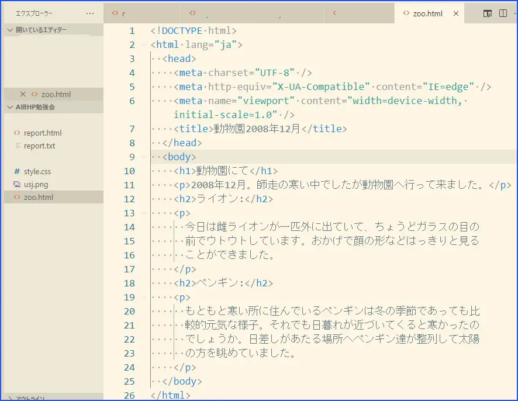Click the open preview side icon
518x401 pixels.
point(488,13)
